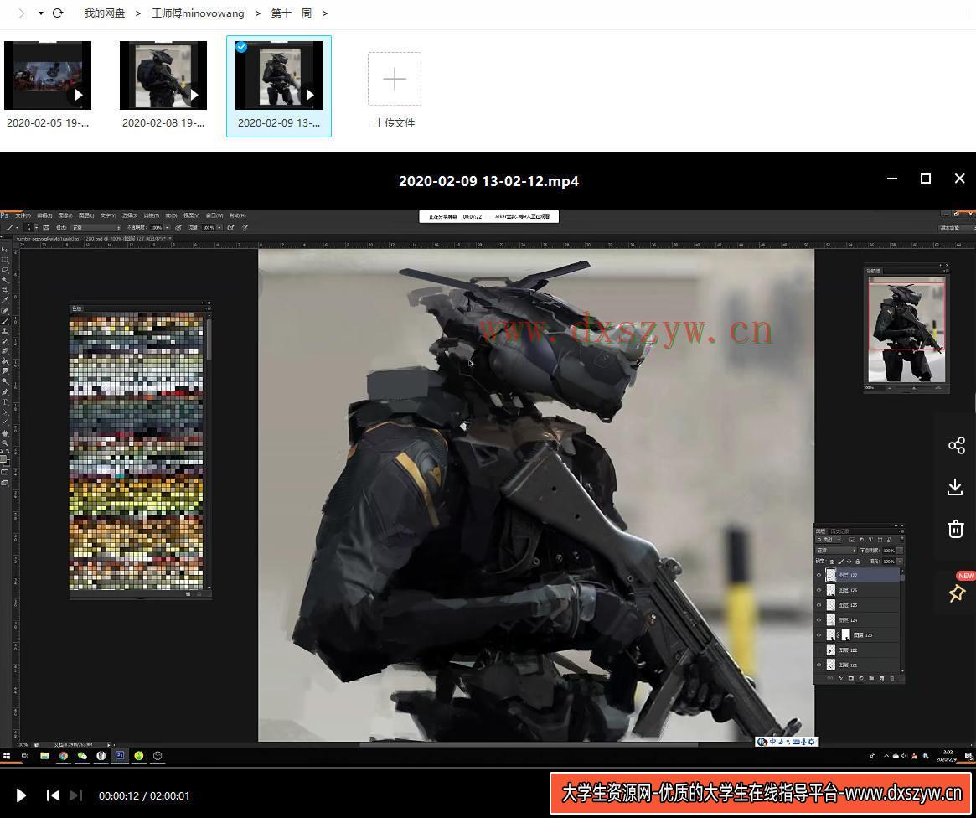
Task: Open the Photoshop 文件 menu
Action: 23,215
